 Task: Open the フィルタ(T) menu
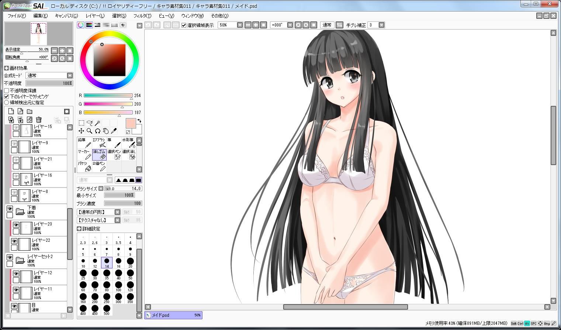142,16
